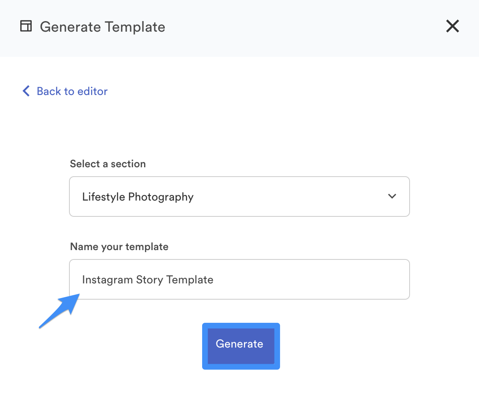Go back via Back to editor link
This screenshot has width=479, height=419.
coord(72,91)
